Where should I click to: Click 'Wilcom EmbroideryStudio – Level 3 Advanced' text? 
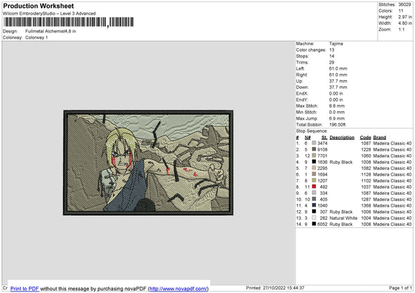point(49,13)
